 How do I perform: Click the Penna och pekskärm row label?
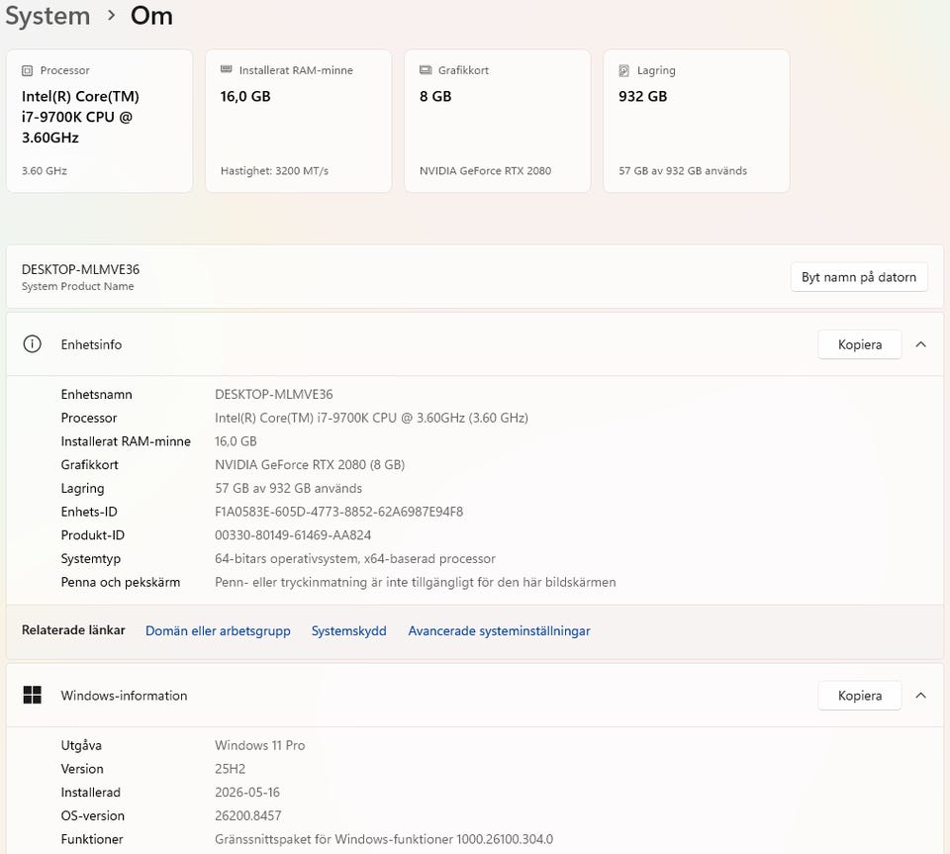pyautogui.click(x=121, y=582)
